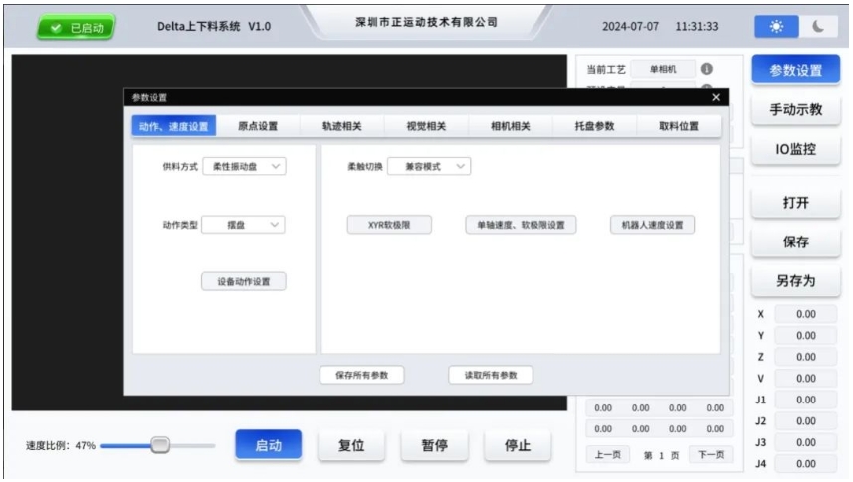This screenshot has width=853, height=482.
Task: Click the J3 joint value field
Action: click(x=805, y=442)
